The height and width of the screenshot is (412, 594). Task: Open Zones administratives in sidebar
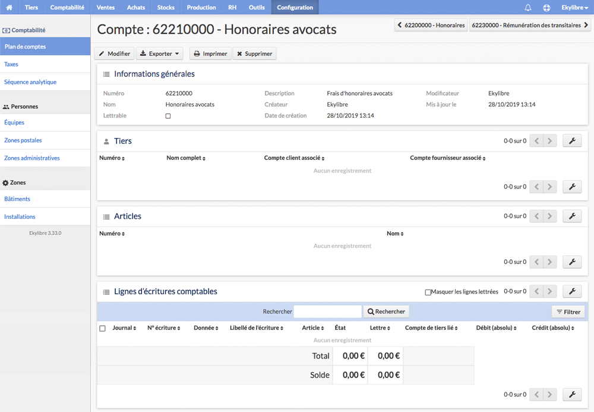coord(45,158)
